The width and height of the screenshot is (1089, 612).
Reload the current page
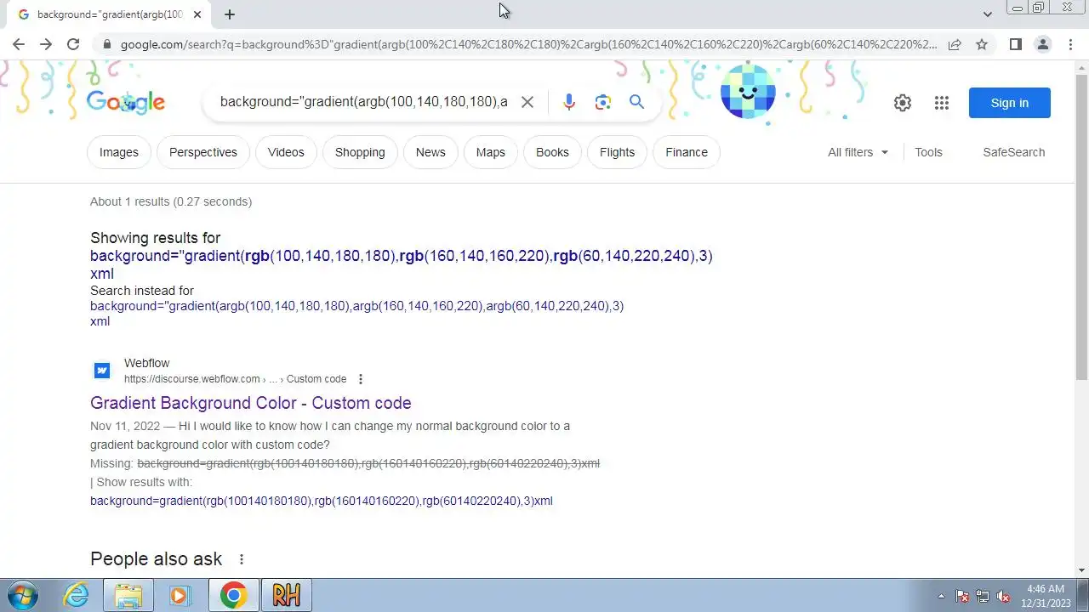pos(73,44)
